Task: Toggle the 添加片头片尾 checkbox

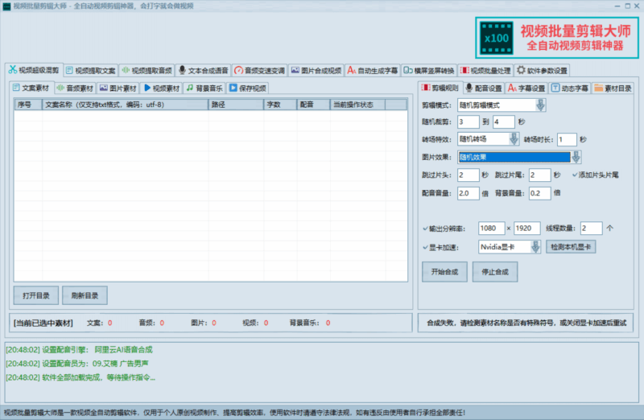Action: tap(575, 175)
